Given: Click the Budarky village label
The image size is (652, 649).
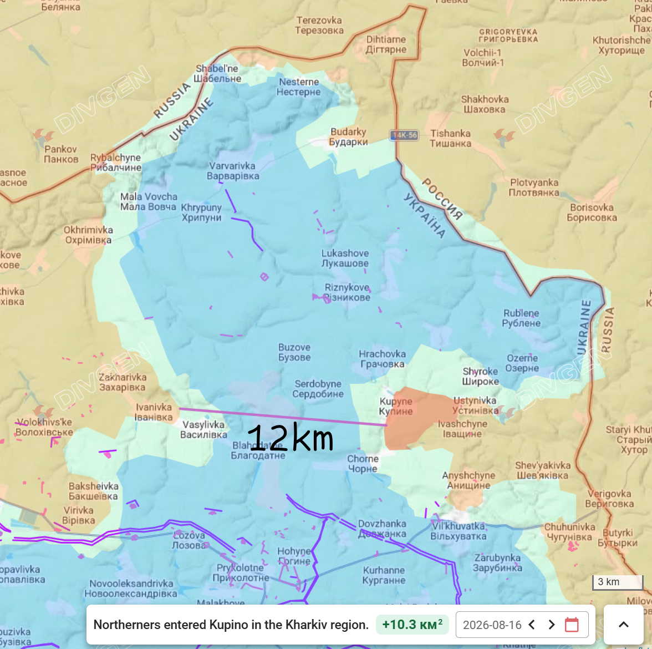Looking at the screenshot, I should (348, 137).
